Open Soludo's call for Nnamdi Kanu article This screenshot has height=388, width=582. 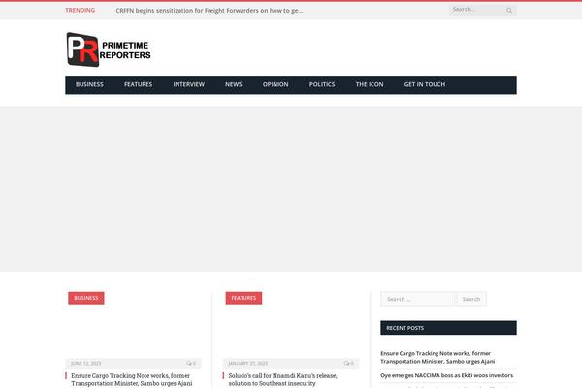tap(282, 379)
